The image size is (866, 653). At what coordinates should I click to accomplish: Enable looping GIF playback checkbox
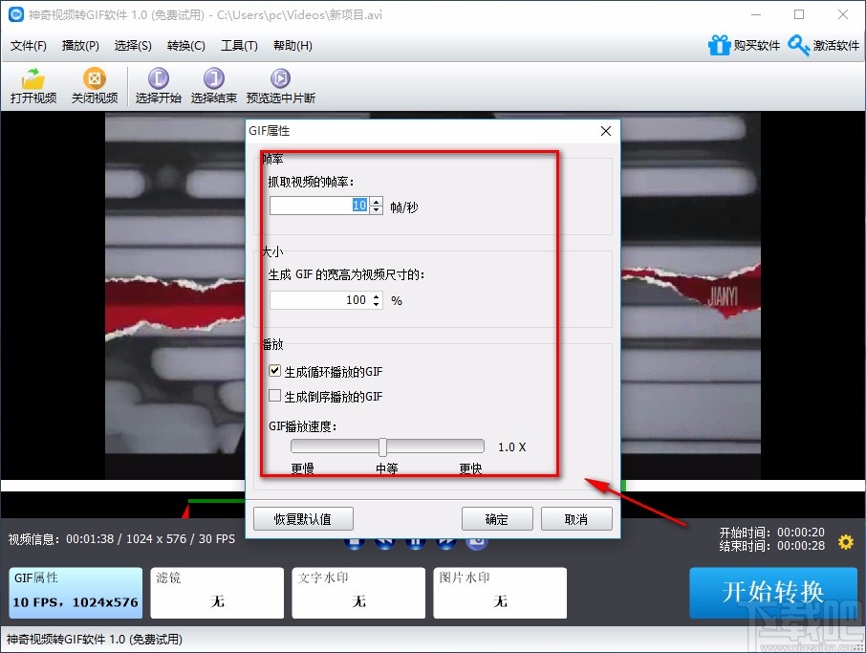tap(274, 371)
